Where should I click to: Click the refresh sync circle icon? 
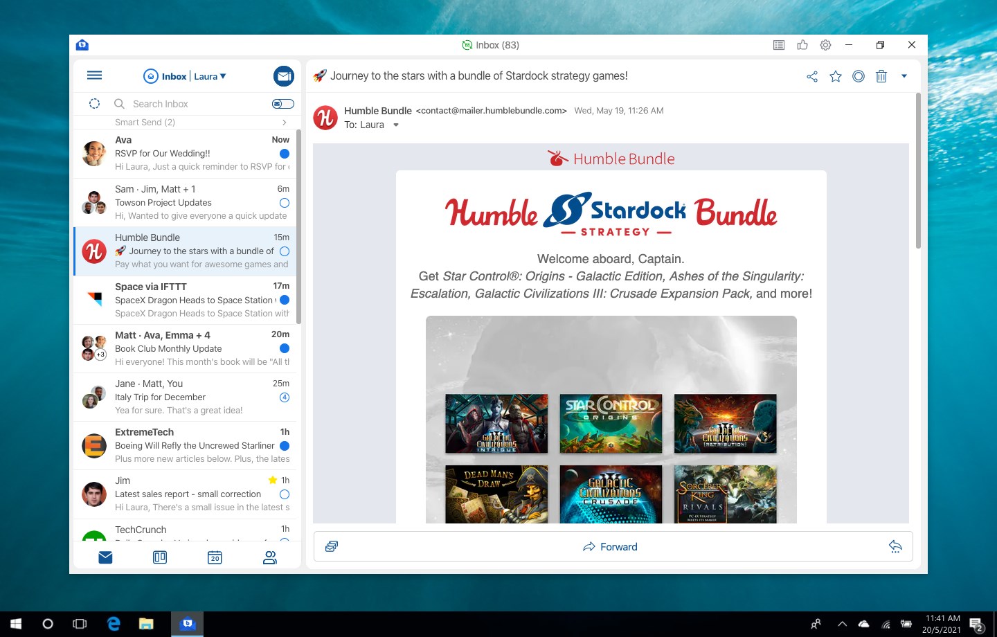tap(95, 104)
